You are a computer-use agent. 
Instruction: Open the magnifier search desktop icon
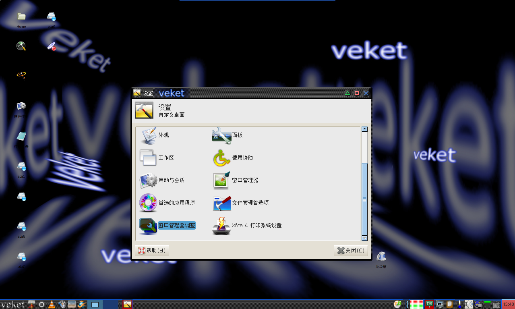(21, 46)
